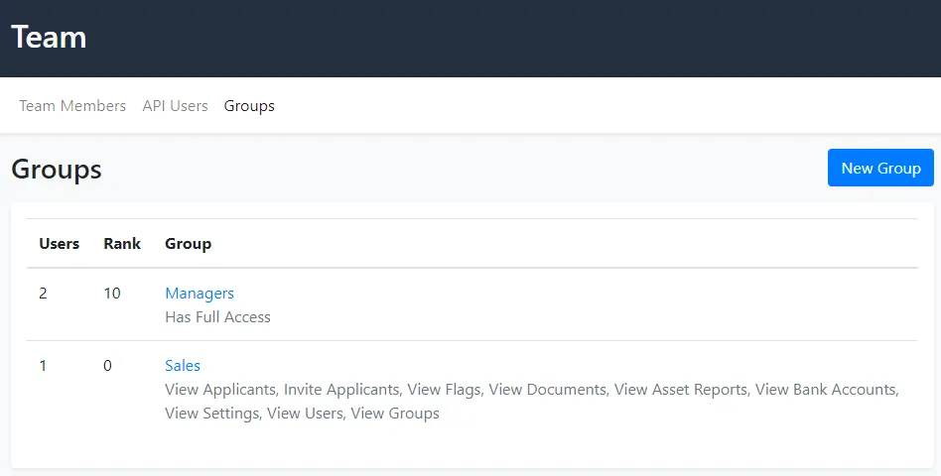Select the Groups tab
Image resolution: width=941 pixels, height=476 pixels.
pos(249,106)
